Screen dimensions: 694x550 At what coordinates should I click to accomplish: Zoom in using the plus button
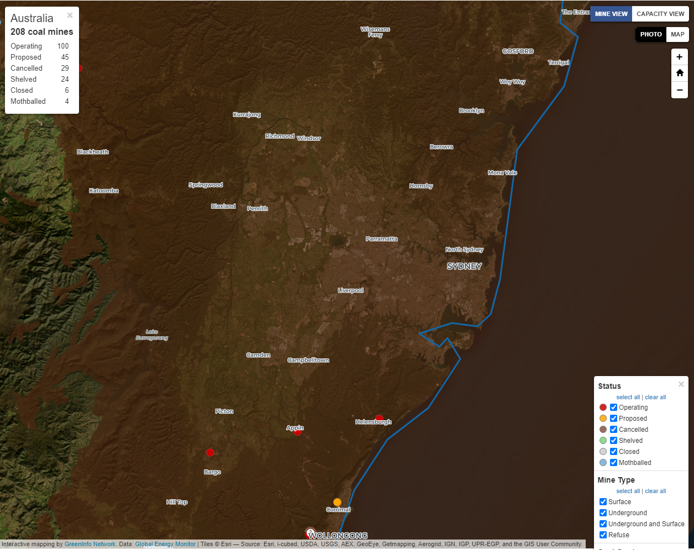tap(679, 57)
